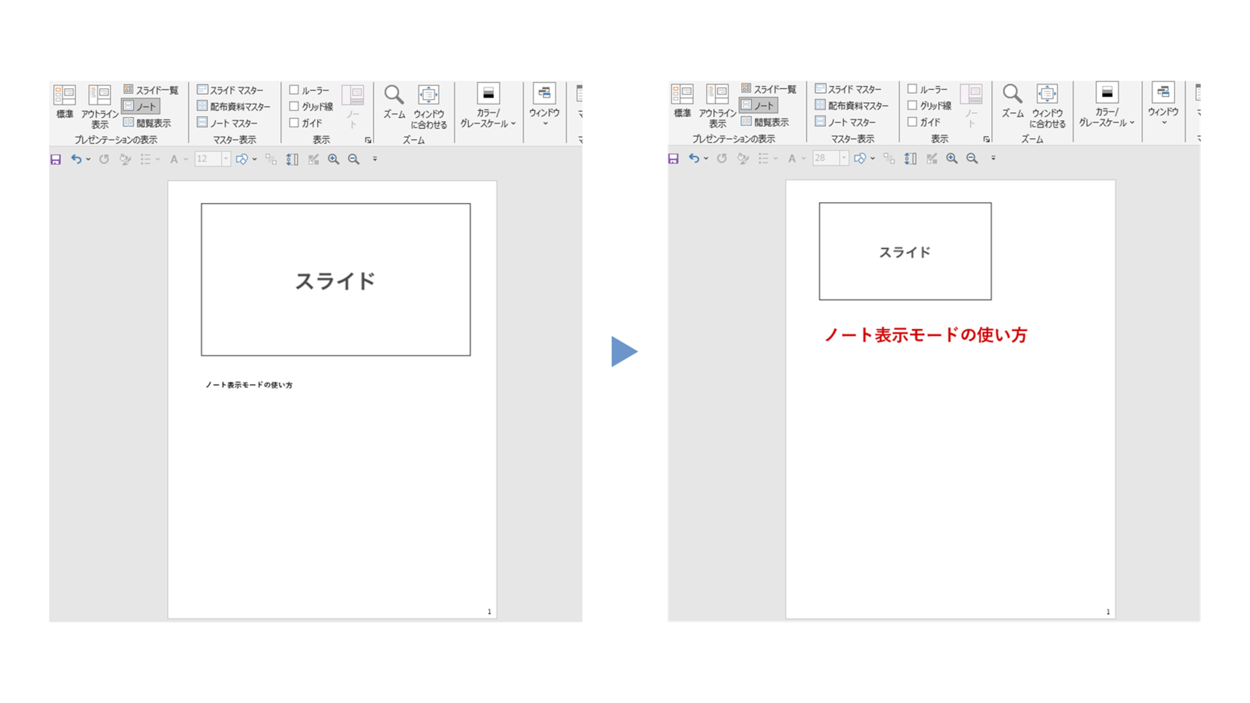Select 標準 view in right window
The width and height of the screenshot is (1250, 703).
click(682, 102)
